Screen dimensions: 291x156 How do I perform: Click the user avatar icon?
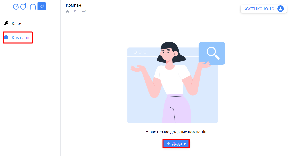pyautogui.click(x=281, y=9)
